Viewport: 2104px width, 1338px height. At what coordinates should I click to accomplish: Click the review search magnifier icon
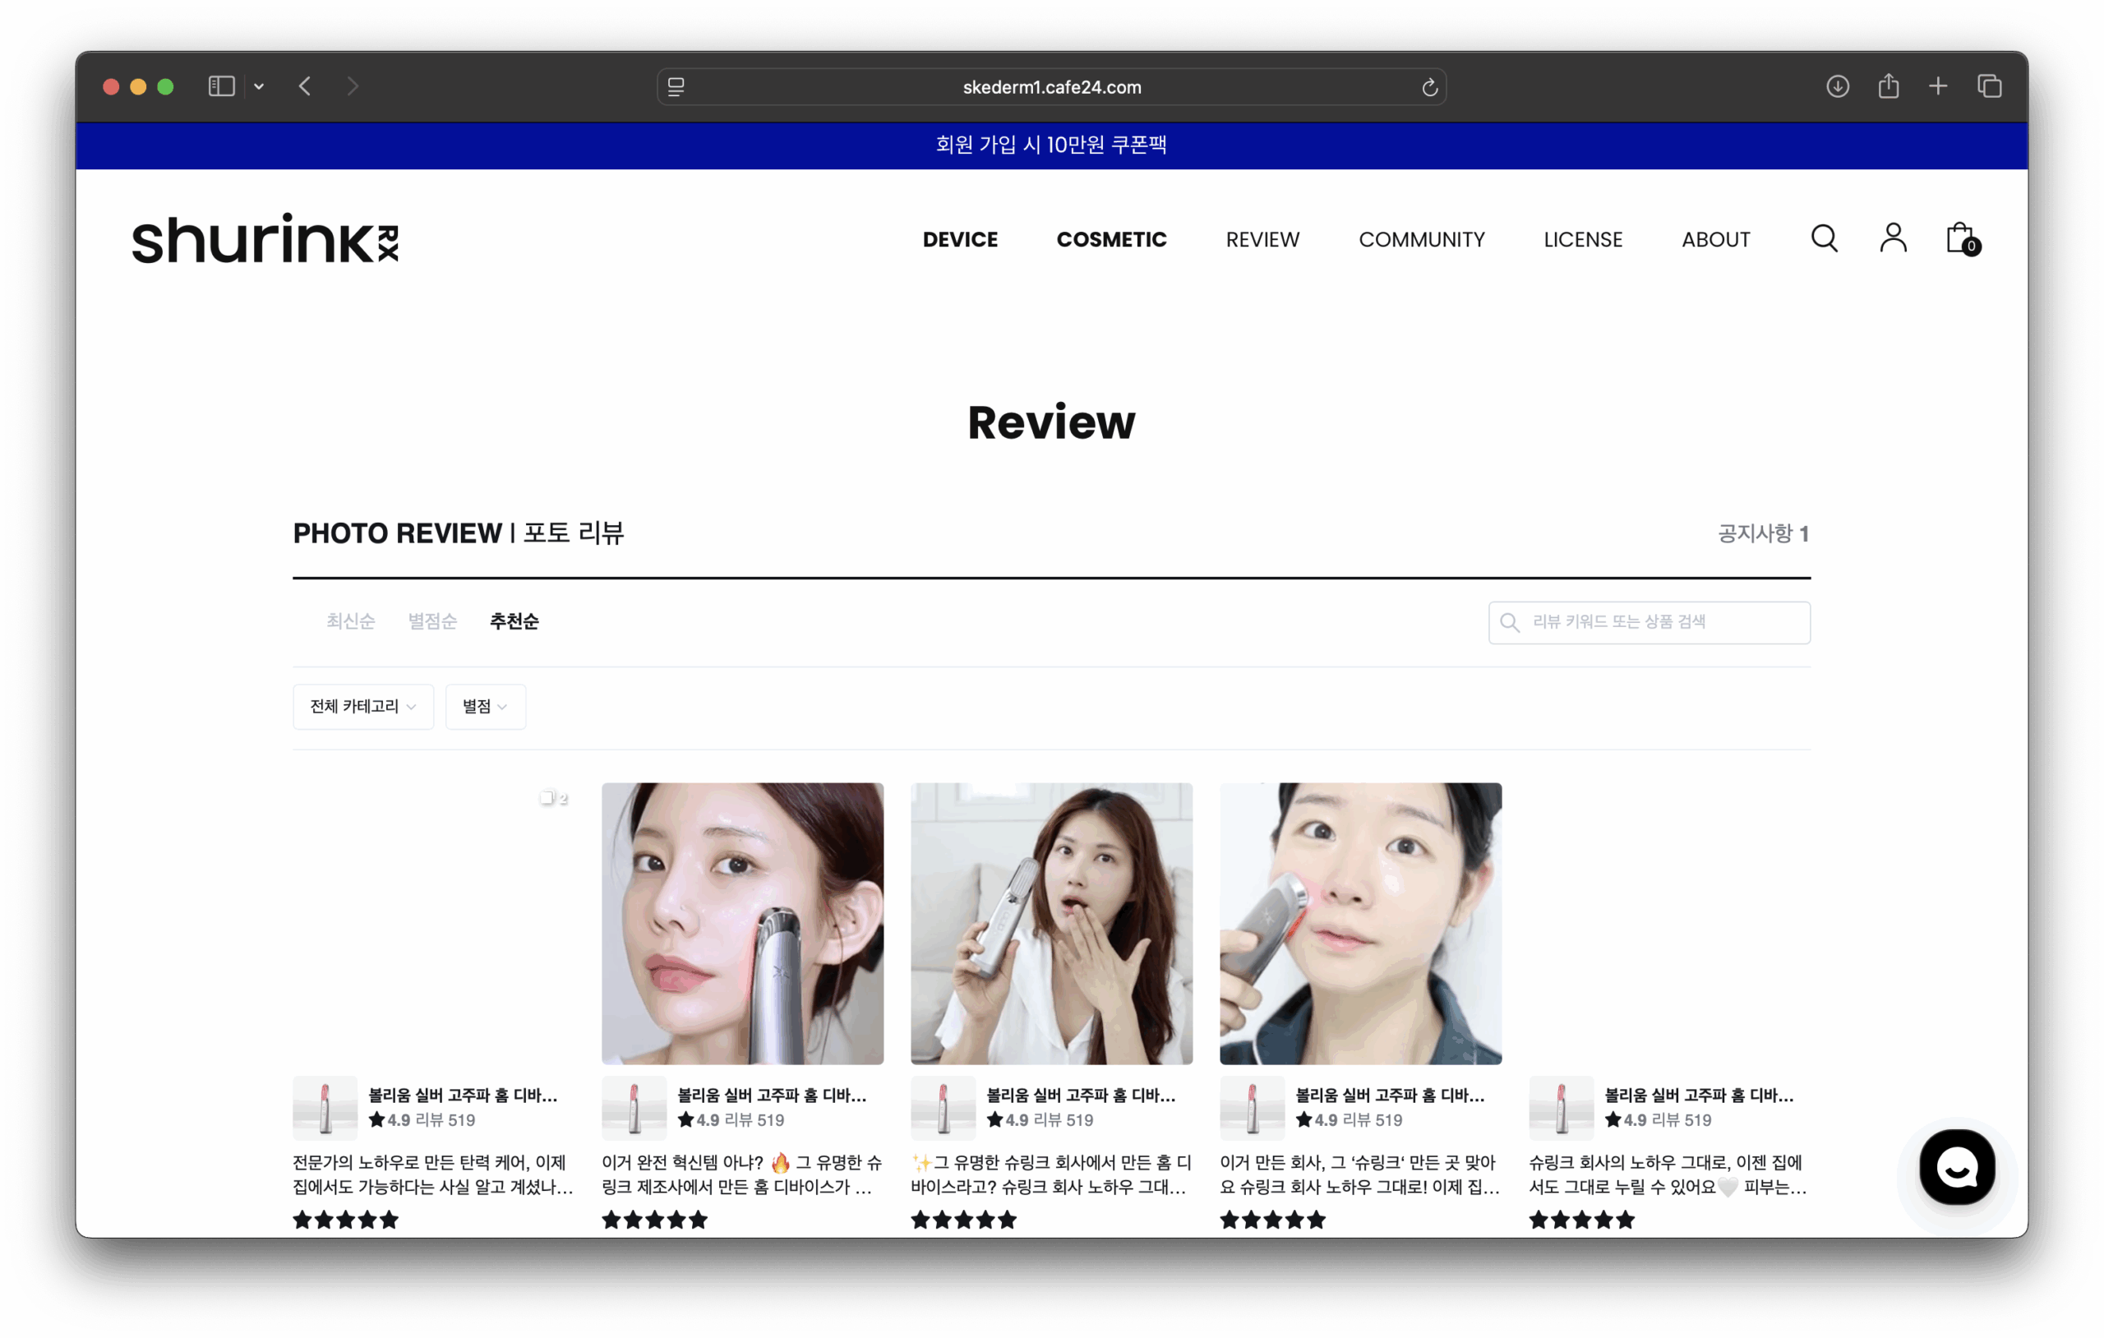coord(1509,622)
